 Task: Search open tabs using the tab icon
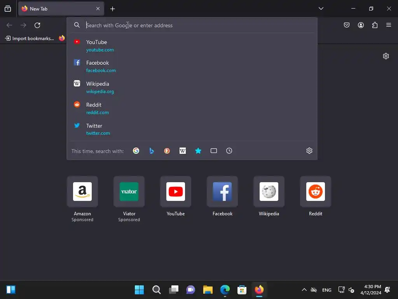click(x=214, y=151)
